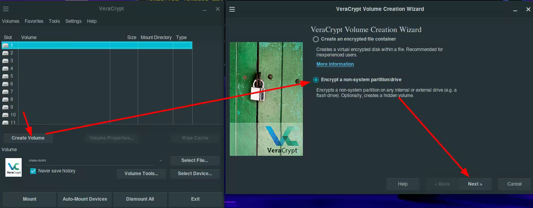Click the Mount Directory column header
The height and width of the screenshot is (208, 533).
click(x=156, y=38)
